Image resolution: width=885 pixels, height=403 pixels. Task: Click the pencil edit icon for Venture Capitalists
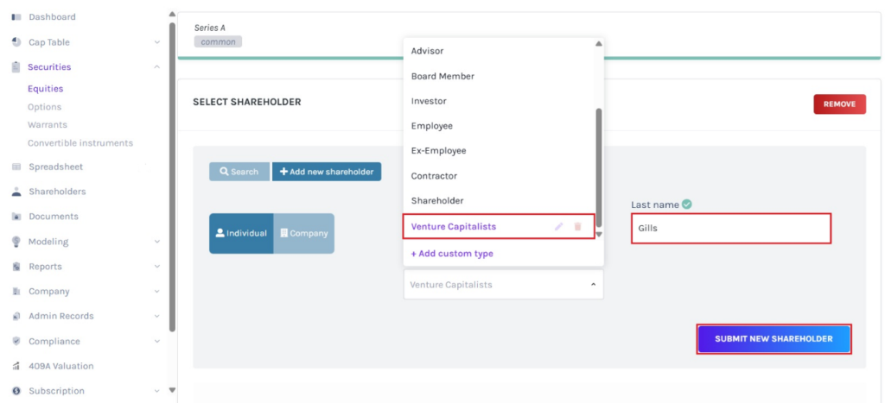[558, 227]
